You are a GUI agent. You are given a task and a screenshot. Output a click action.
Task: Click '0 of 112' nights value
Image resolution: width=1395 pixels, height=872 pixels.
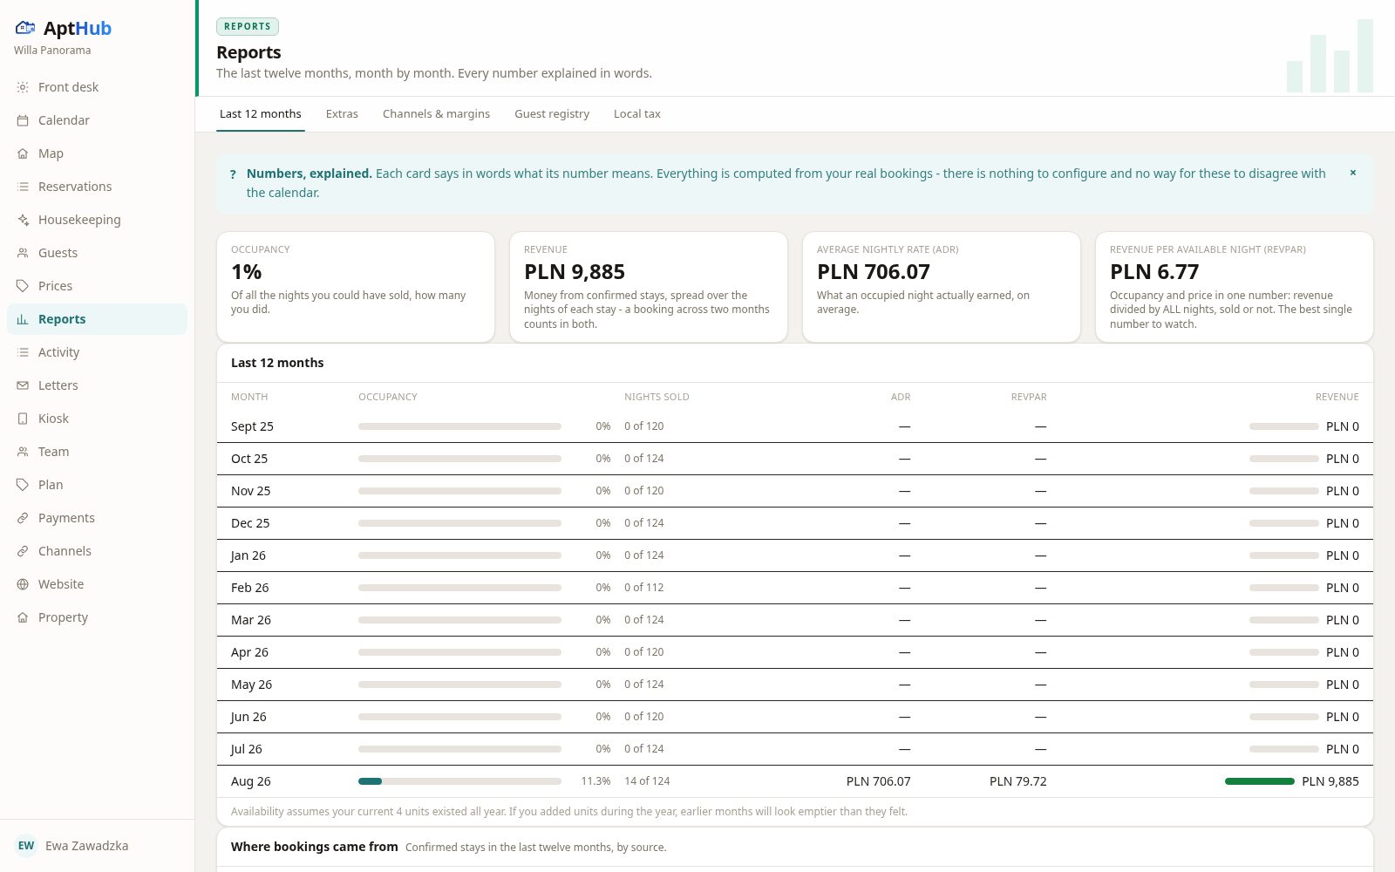coord(644,588)
